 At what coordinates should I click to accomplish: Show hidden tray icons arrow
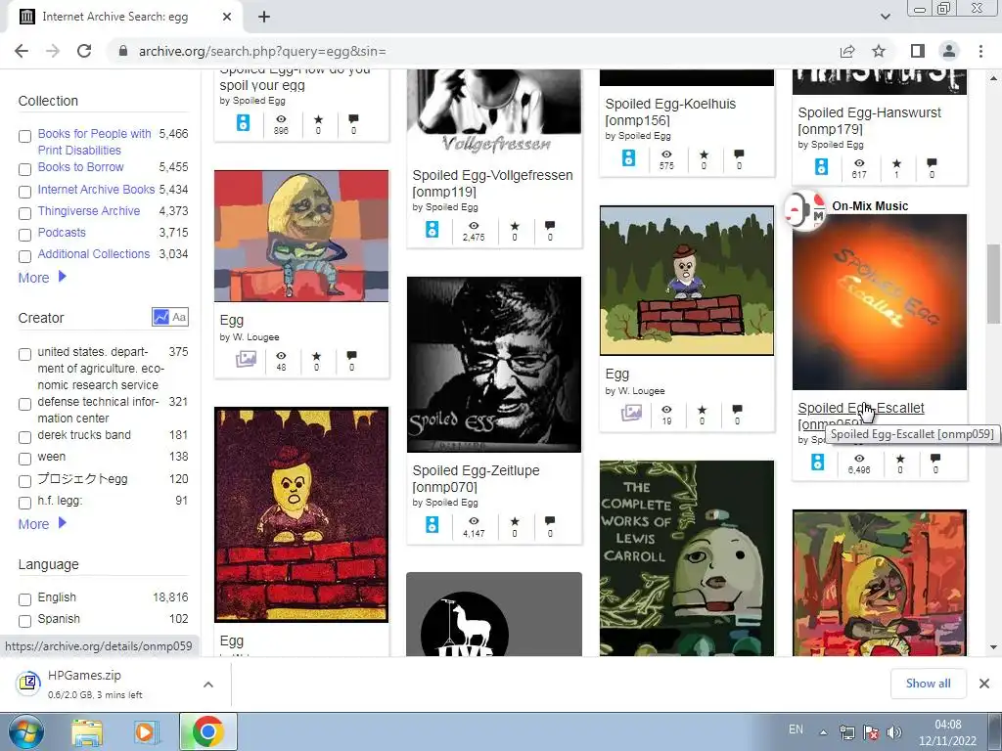click(824, 732)
